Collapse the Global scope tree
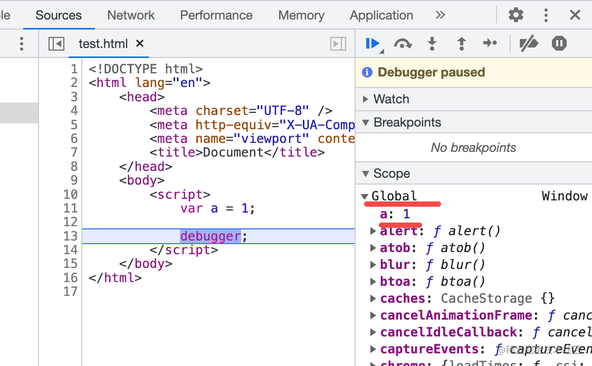This screenshot has height=366, width=592. (x=365, y=197)
